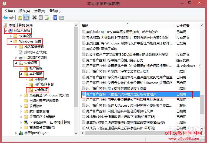Open the 查看(V) menu
Viewport: 207px width, 143px height.
40,11
